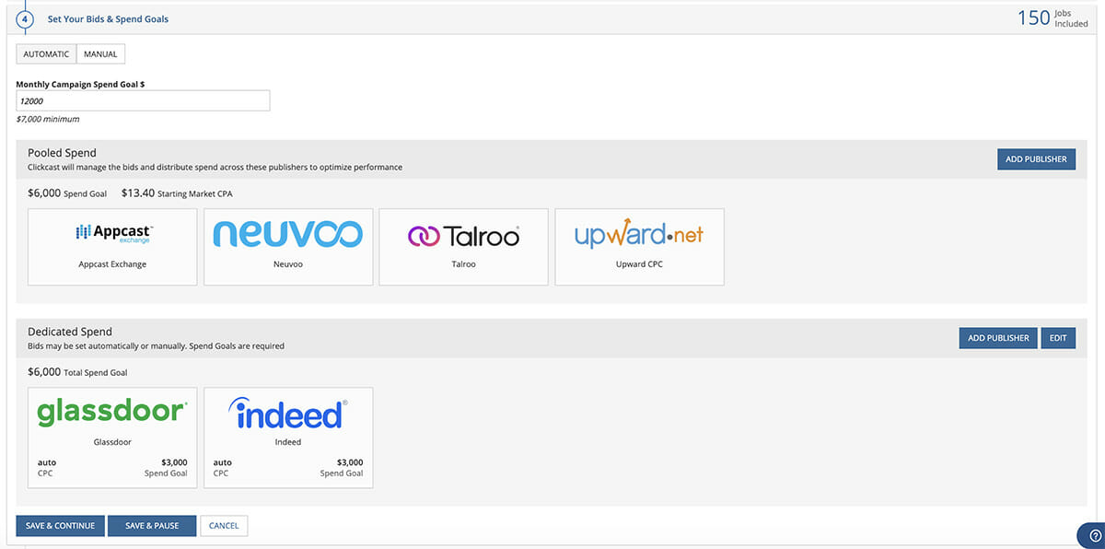Select the Indeed auto CPC card details
This screenshot has width=1105, height=549.
click(x=223, y=468)
